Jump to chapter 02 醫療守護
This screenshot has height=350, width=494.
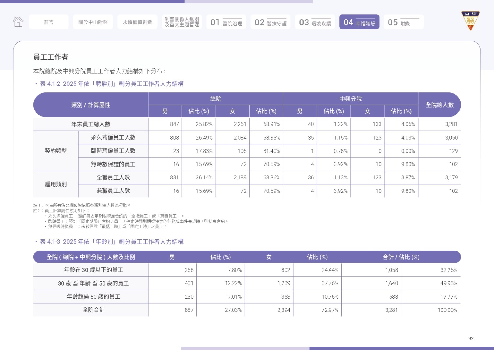(x=271, y=22)
